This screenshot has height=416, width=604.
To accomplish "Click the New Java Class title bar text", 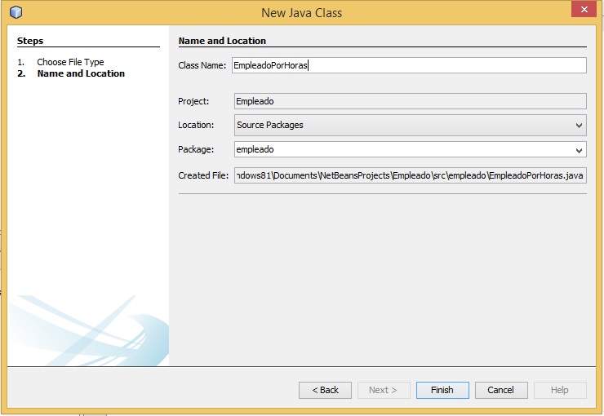I will coord(301,12).
